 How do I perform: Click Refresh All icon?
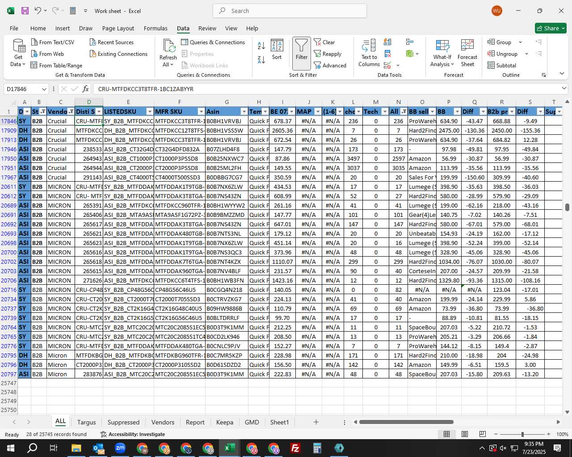point(168,46)
